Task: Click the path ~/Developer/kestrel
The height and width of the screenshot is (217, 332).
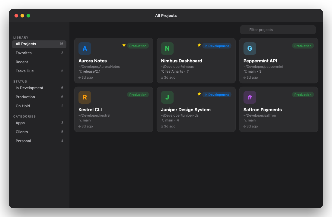Action: pos(94,115)
